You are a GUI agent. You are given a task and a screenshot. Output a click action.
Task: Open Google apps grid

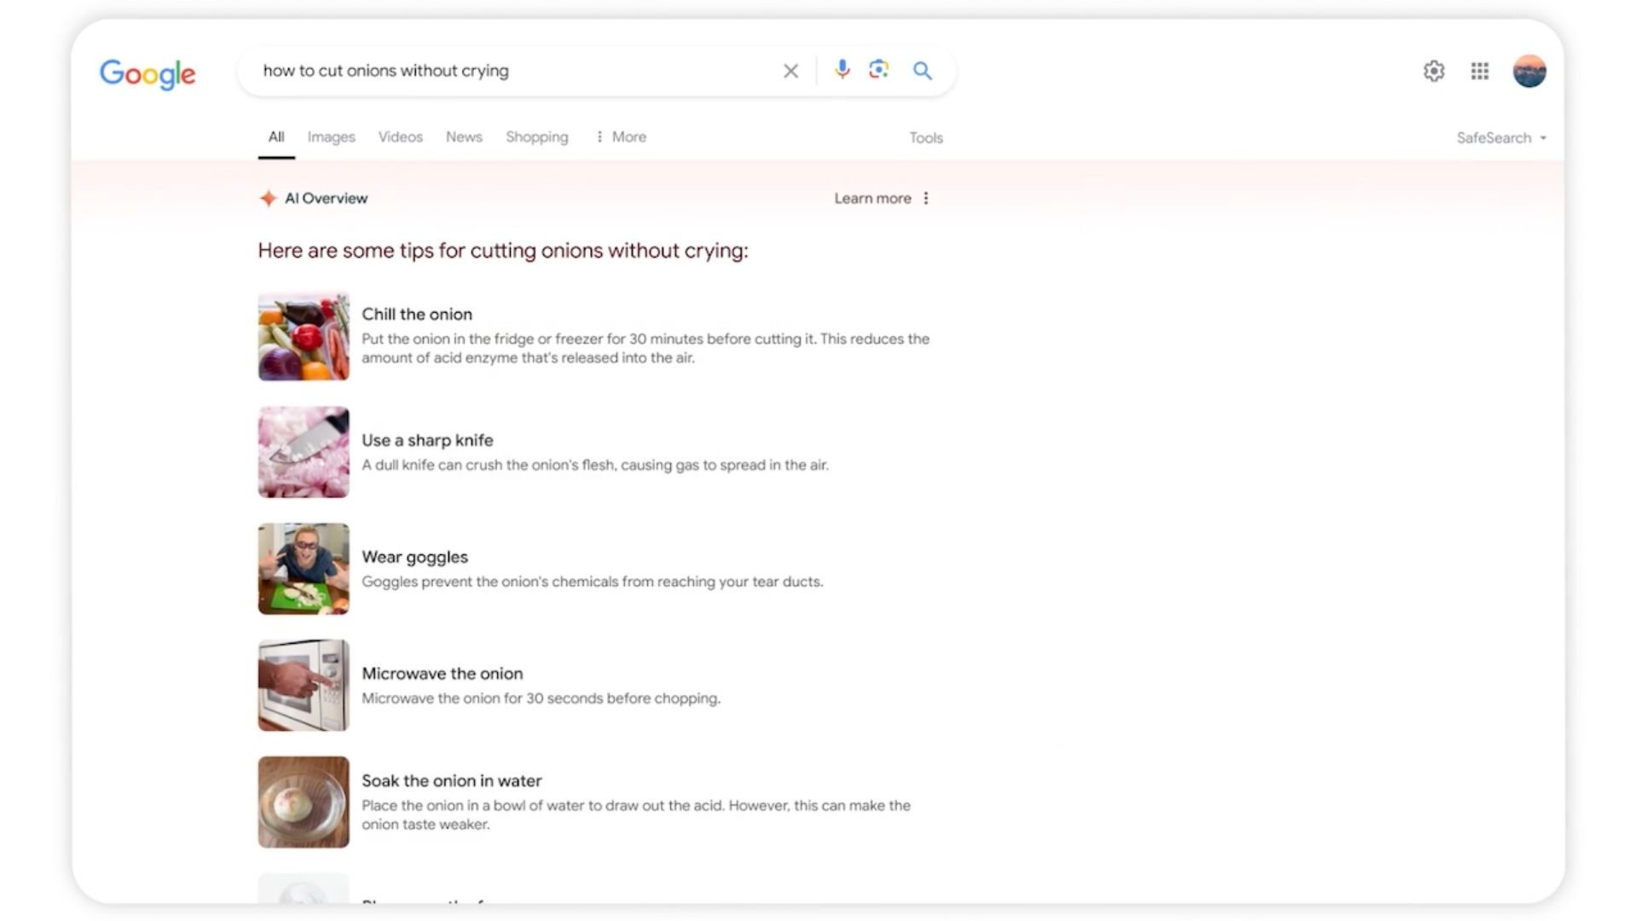tap(1479, 71)
